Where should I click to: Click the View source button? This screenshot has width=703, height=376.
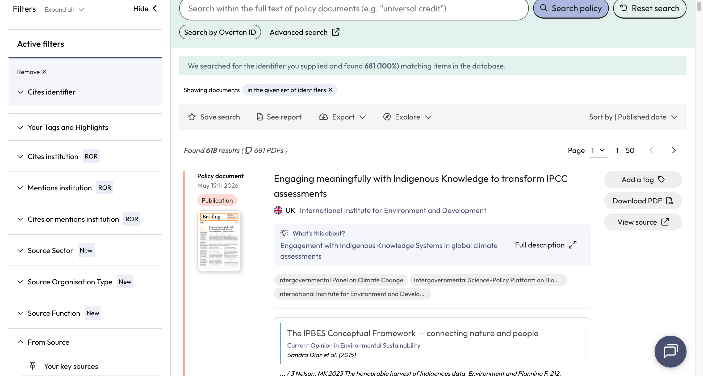tap(643, 222)
